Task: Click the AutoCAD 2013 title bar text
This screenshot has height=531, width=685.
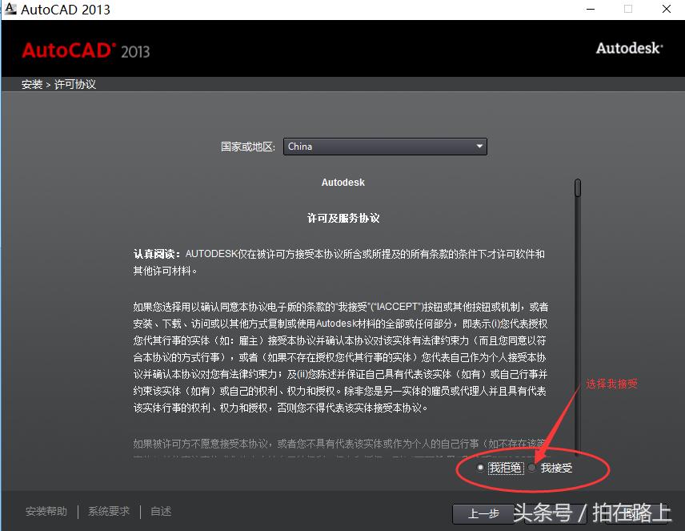Action: coord(64,9)
